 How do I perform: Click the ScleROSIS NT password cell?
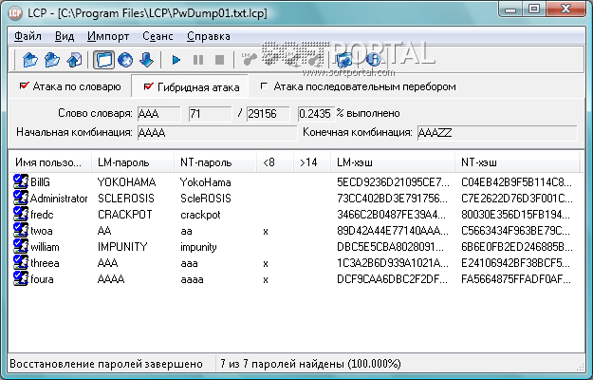[205, 199]
